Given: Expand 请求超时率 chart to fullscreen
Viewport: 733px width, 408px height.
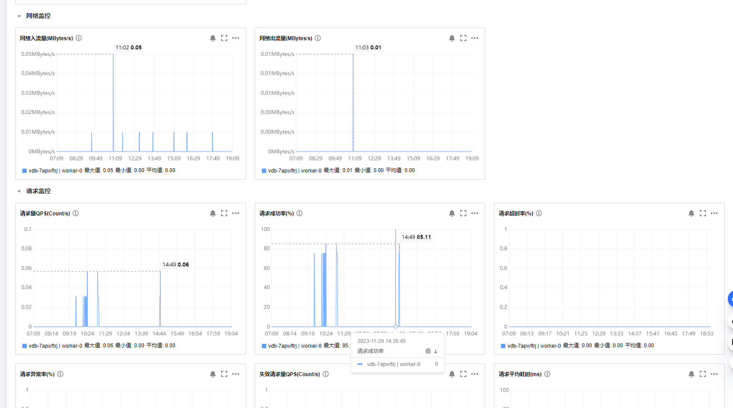Looking at the screenshot, I should (703, 213).
